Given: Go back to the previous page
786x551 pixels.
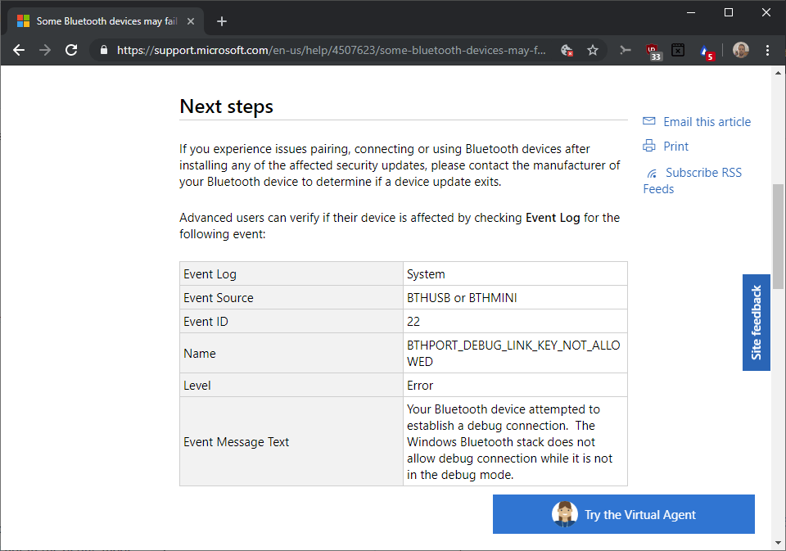Looking at the screenshot, I should click(19, 50).
